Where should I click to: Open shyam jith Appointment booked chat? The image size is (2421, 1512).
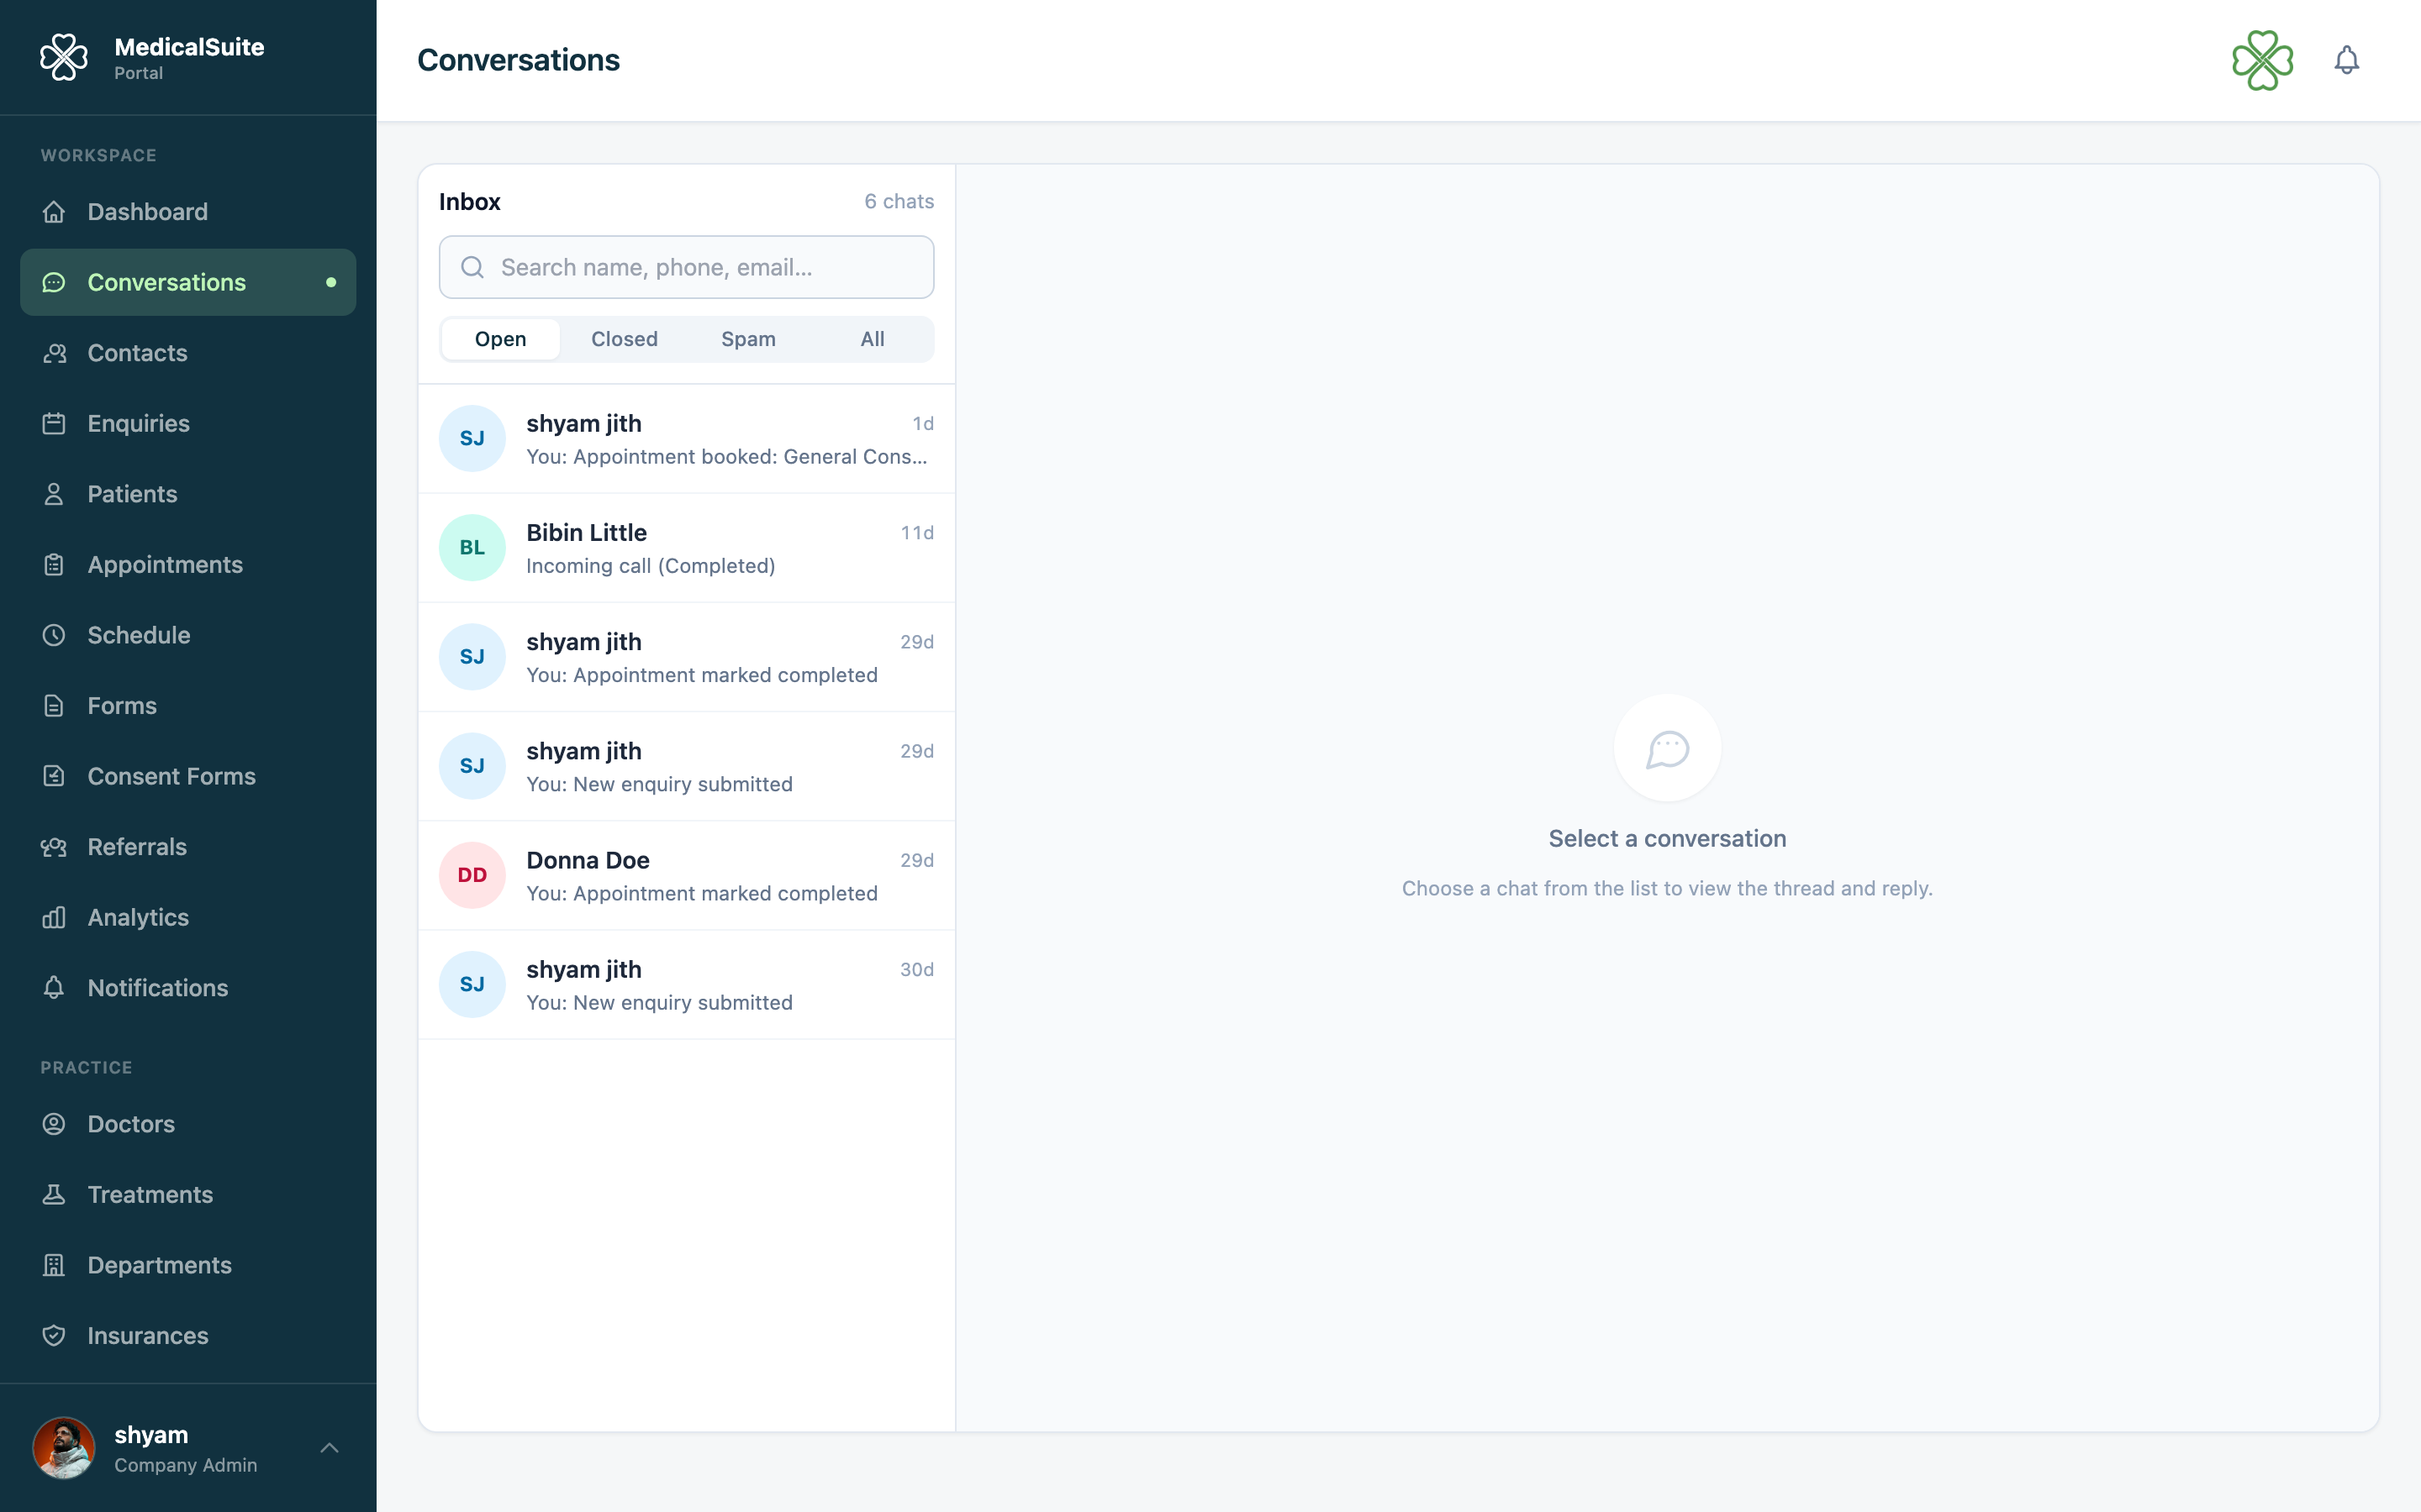(686, 439)
